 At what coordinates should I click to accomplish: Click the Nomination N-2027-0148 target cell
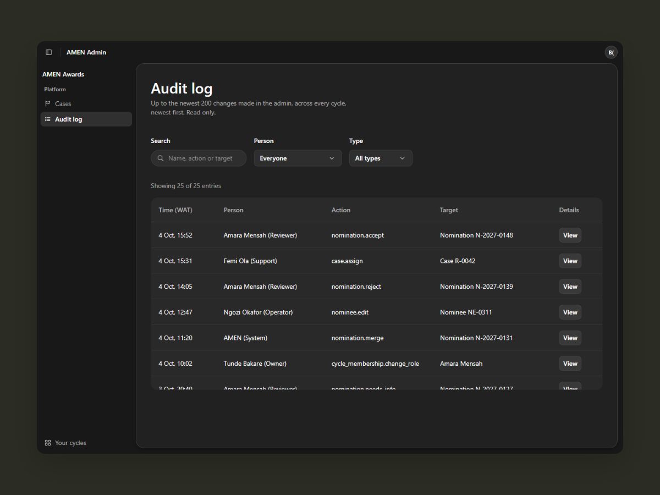(476, 235)
